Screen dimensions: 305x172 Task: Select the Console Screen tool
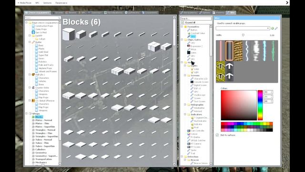click(201, 82)
